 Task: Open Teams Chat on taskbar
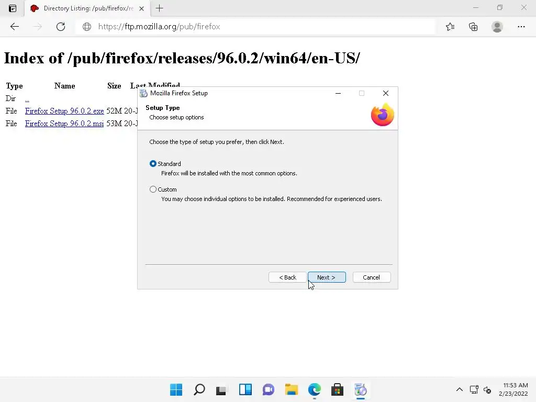[x=269, y=389]
